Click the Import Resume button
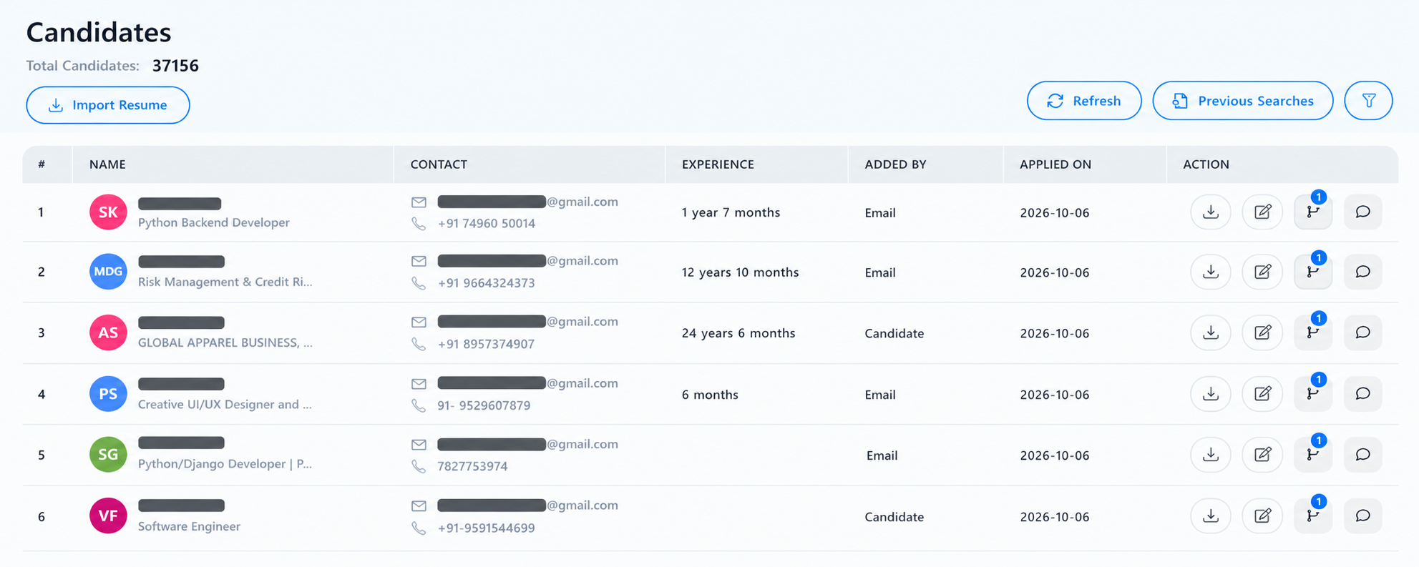The width and height of the screenshot is (1419, 567). [108, 105]
